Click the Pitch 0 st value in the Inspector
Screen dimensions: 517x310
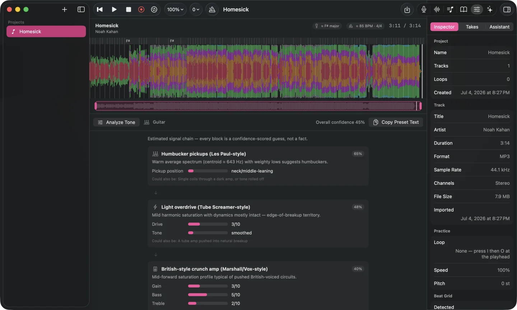tap(506, 283)
